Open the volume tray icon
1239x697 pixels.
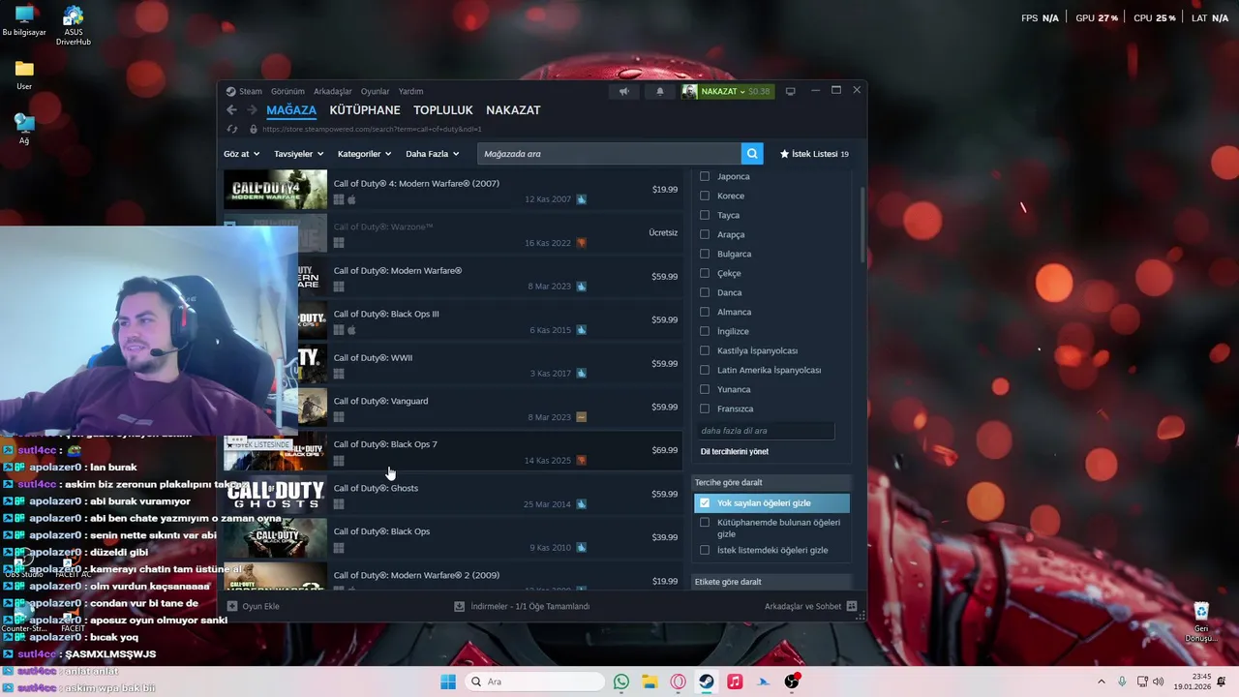1159,682
